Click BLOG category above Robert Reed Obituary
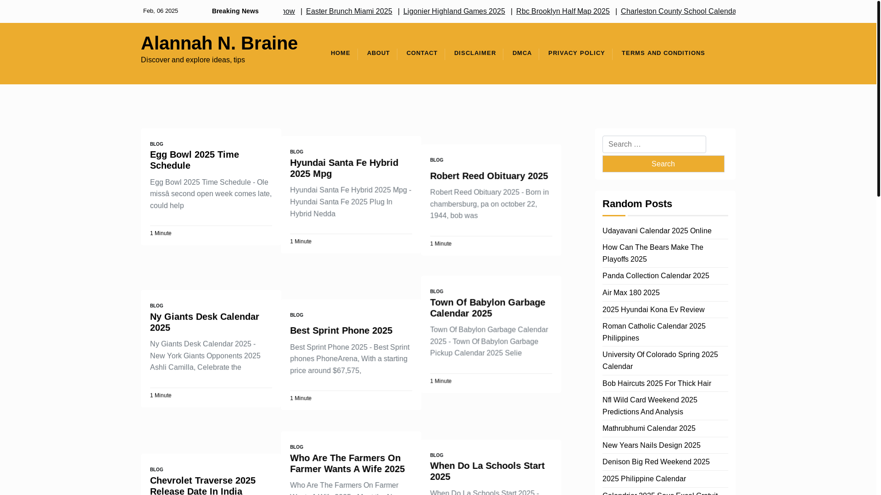 [x=436, y=160]
